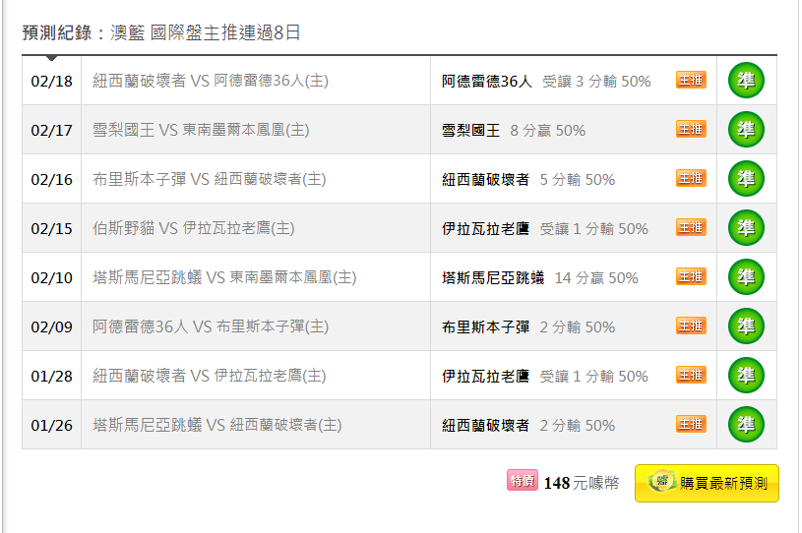Open the match 伯斯野貓 VS 伊拉瓦拉老鷹(主)
This screenshot has height=533, width=802.
[193, 228]
